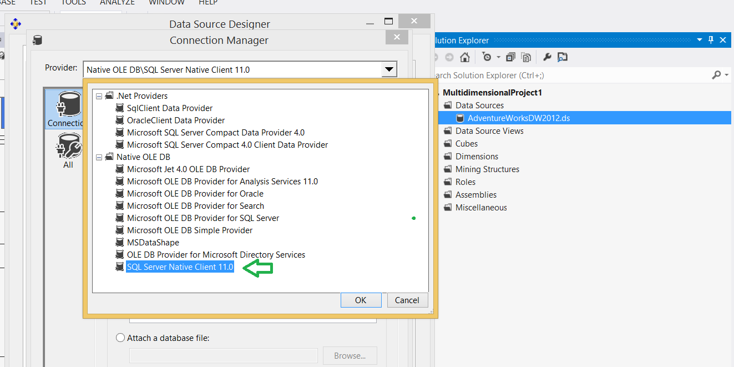Click icon beside SqlClient Data Provider
The image size is (734, 367).
click(119, 108)
